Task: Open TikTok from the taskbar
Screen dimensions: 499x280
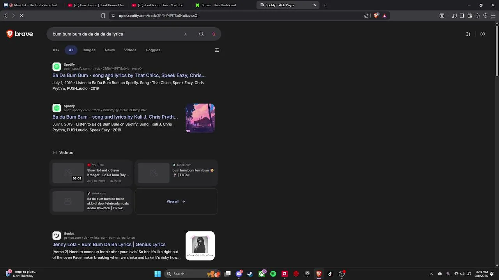Action: [330, 274]
